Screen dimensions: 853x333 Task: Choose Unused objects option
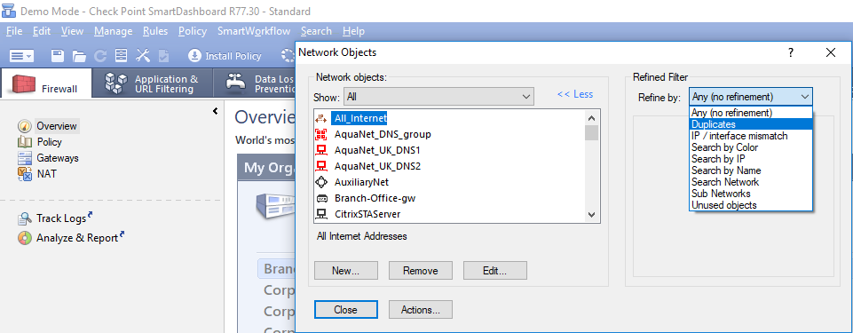pyautogui.click(x=751, y=205)
